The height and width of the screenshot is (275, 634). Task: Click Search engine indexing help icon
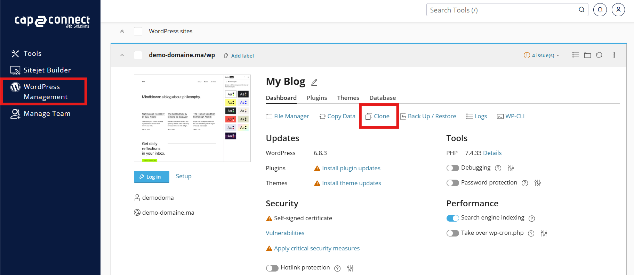point(532,218)
